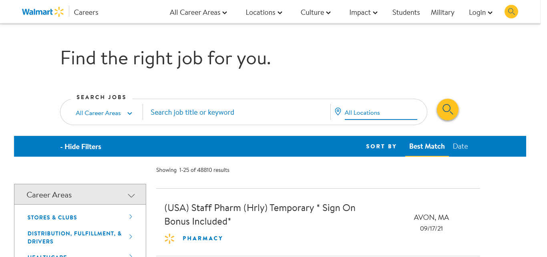
Task: Open the Culture menu
Action: coord(316,12)
